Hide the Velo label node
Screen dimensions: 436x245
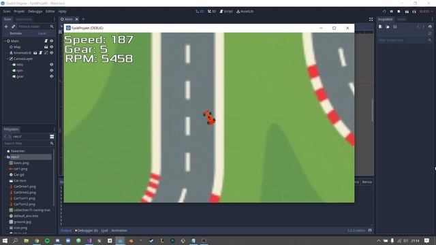pyautogui.click(x=52, y=65)
